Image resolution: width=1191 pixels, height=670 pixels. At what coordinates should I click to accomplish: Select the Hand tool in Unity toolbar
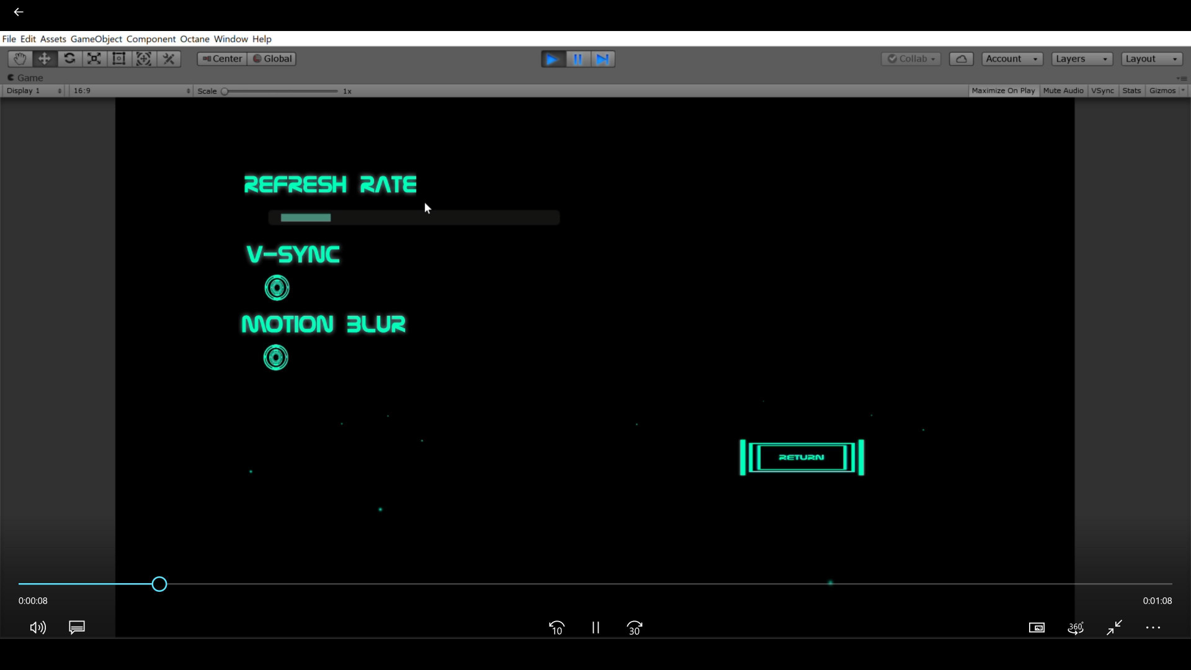20,59
